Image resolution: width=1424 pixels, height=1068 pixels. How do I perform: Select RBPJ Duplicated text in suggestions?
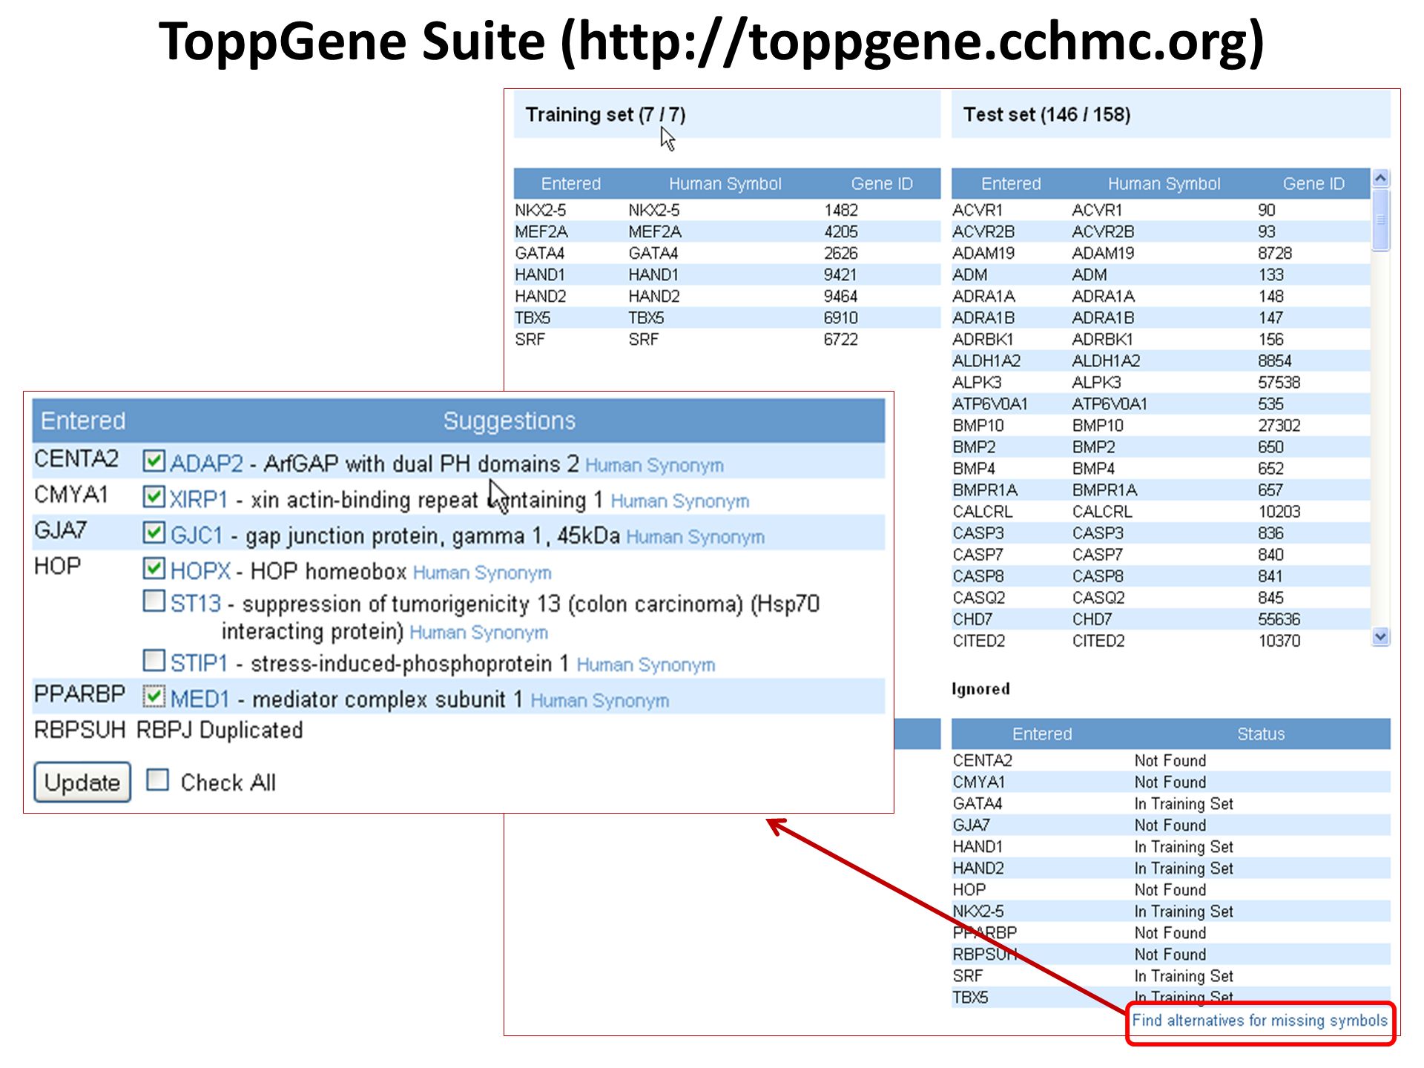tap(220, 730)
